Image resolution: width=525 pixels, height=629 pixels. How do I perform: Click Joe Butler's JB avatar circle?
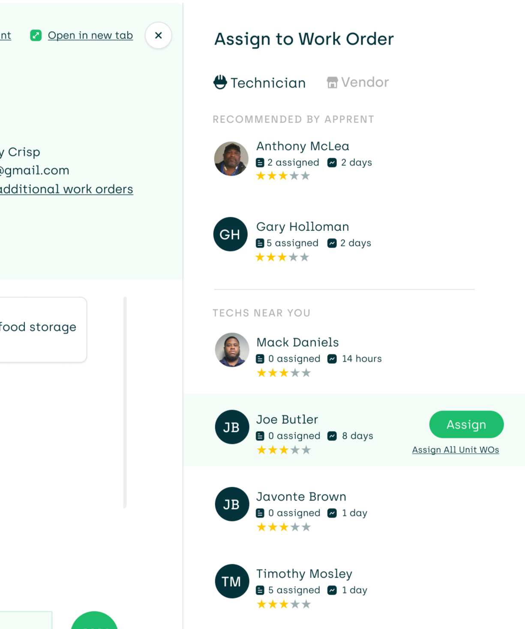231,427
